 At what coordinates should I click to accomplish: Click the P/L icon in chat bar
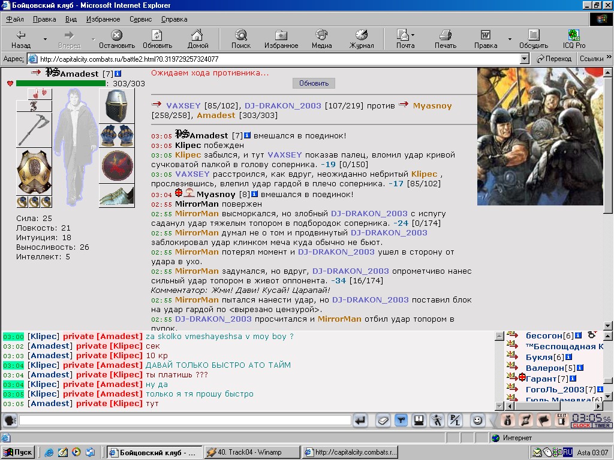[455, 421]
